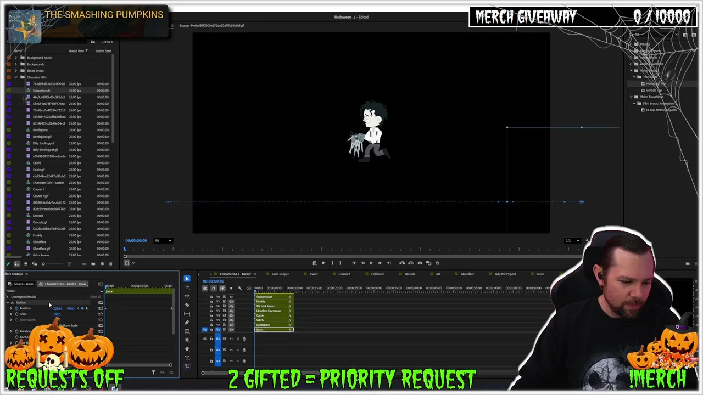Select the Type tool
The width and height of the screenshot is (703, 395).
[187, 358]
